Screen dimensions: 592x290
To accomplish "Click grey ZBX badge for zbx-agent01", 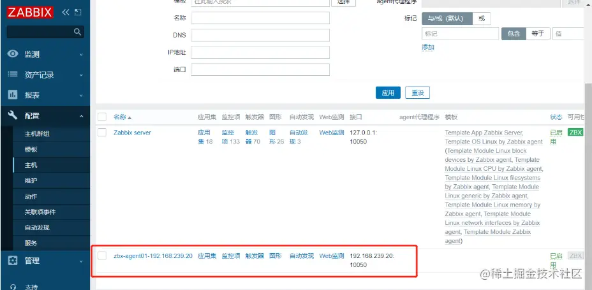I will pos(575,256).
